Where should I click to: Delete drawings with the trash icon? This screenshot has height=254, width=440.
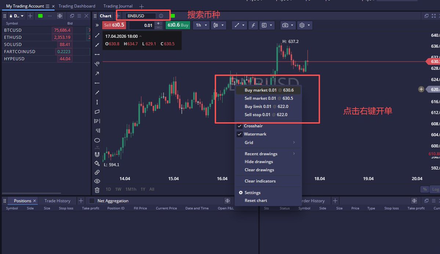pos(97,190)
